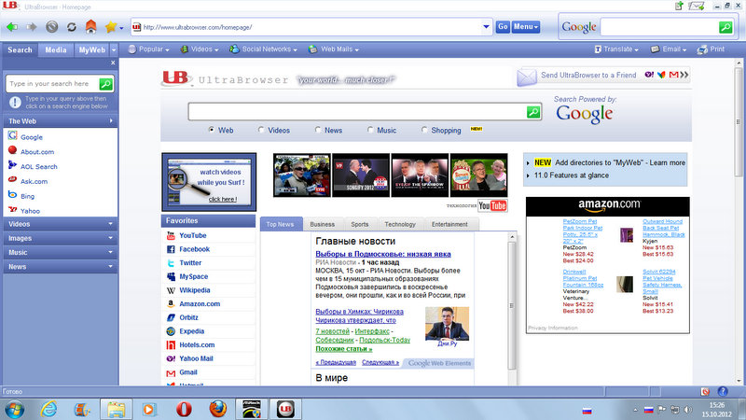Click the Print icon in toolbar
Image resolution: width=746 pixels, height=420 pixels.
point(702,49)
